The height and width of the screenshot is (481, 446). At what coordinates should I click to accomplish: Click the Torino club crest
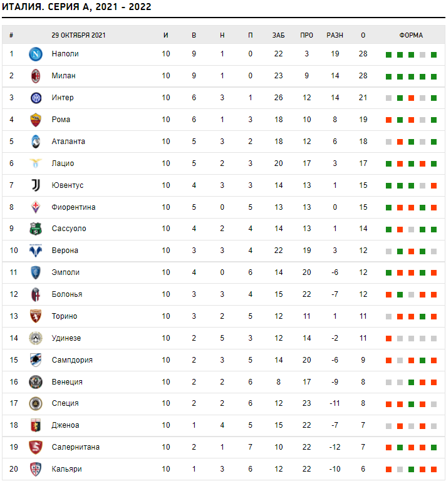coord(35,316)
